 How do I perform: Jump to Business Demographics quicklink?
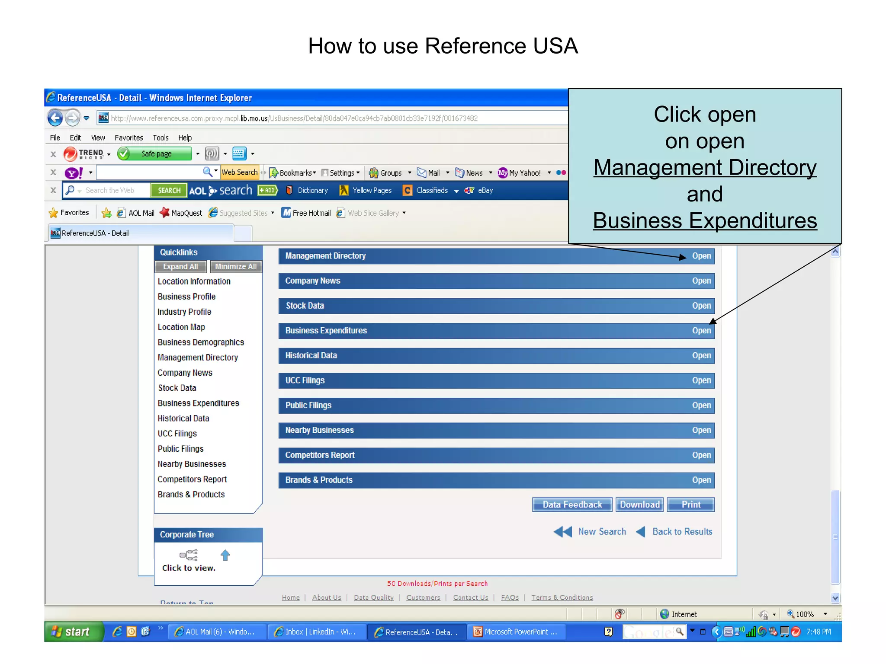(x=201, y=342)
